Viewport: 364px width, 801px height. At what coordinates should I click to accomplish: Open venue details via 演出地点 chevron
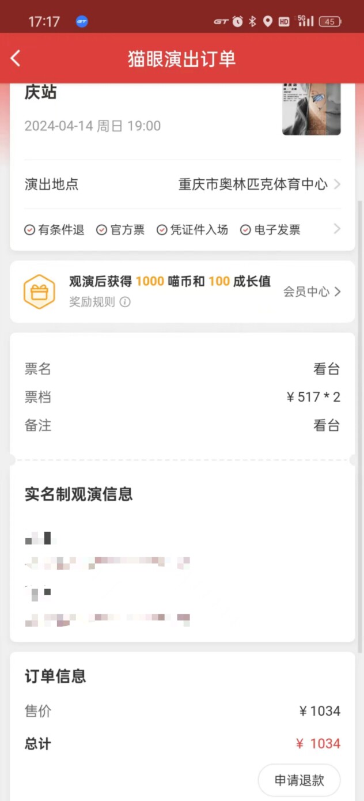pyautogui.click(x=338, y=184)
